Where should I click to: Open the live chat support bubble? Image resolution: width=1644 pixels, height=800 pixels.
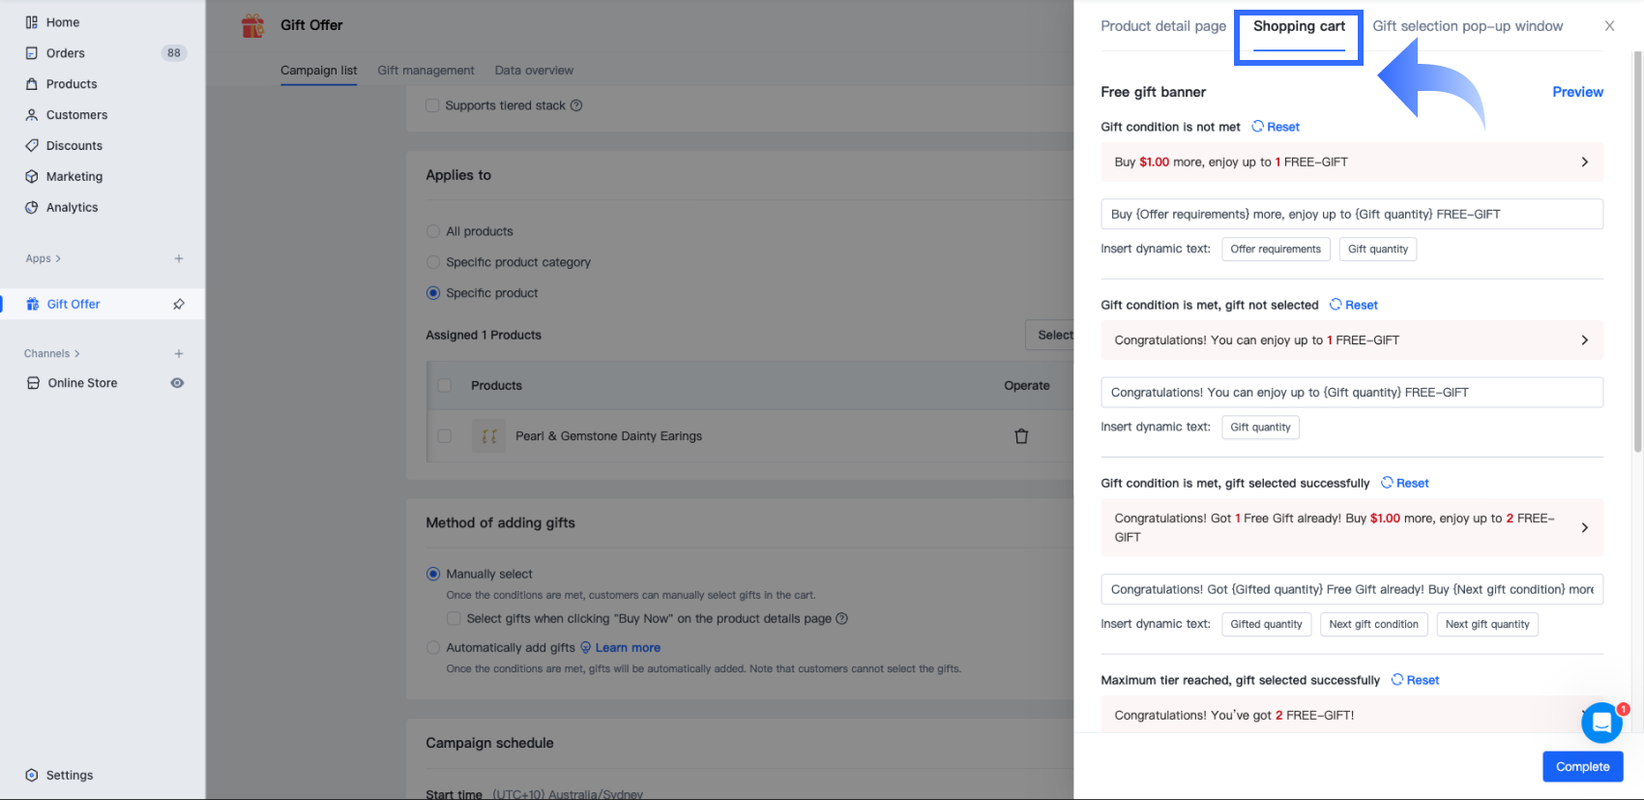1601,722
